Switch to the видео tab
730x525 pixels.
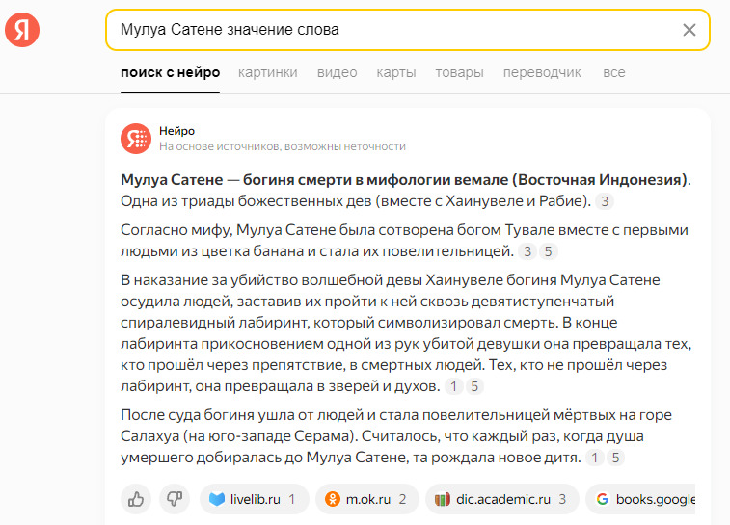click(x=337, y=72)
